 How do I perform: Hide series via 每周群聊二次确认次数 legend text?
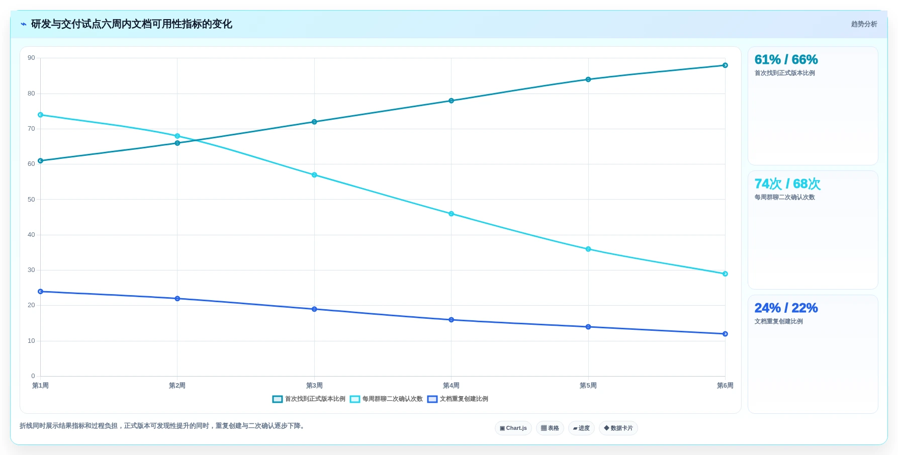[x=393, y=399]
